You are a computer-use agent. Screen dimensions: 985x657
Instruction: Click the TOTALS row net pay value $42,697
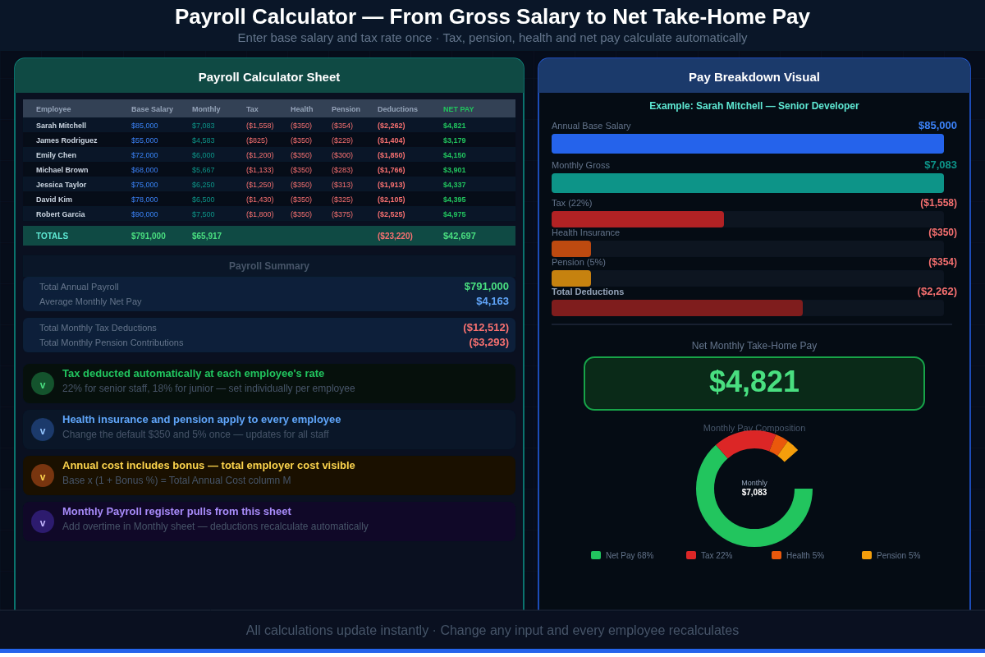pos(460,236)
